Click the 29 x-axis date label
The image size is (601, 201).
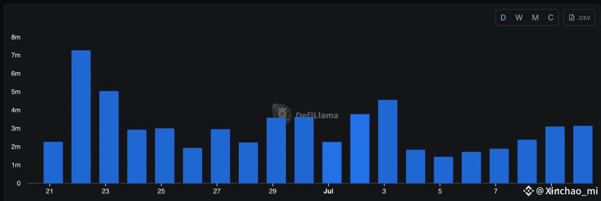273,191
